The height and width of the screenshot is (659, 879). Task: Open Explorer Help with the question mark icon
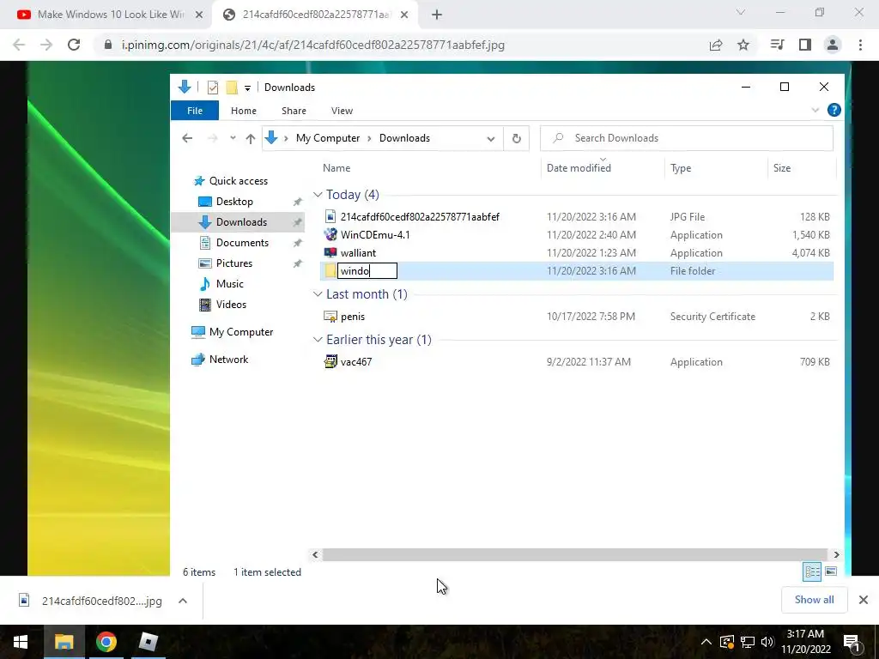(x=834, y=110)
